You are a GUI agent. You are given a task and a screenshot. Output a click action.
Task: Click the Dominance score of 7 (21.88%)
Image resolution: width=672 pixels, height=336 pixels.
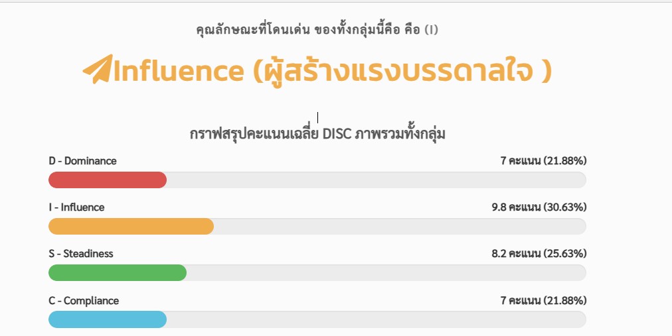(x=543, y=160)
